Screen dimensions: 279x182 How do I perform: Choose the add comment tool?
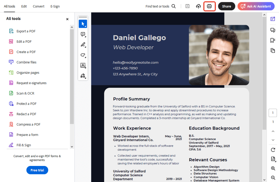tap(83, 34)
